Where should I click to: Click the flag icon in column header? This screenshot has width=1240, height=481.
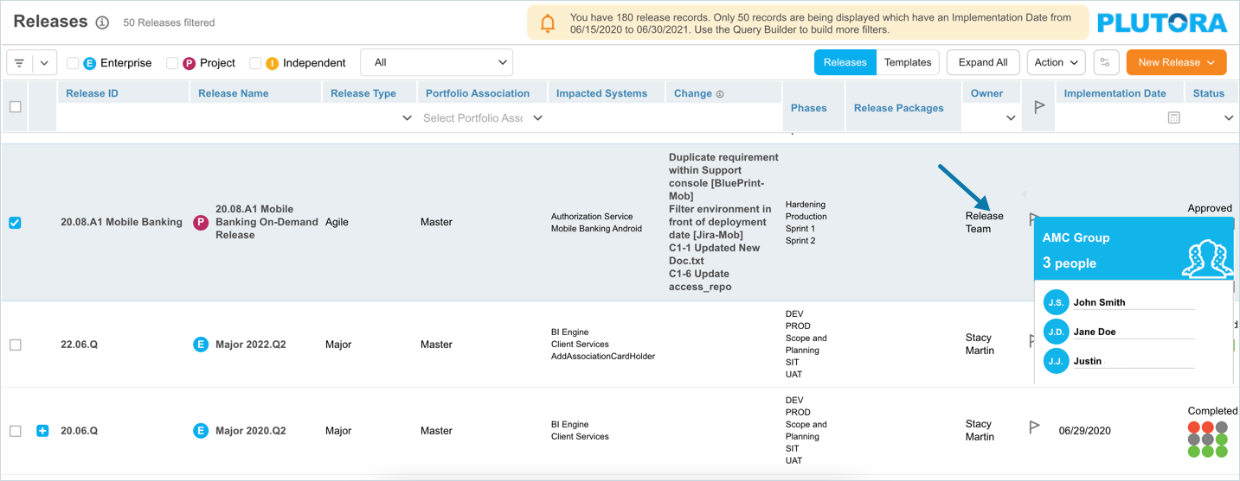pos(1039,107)
